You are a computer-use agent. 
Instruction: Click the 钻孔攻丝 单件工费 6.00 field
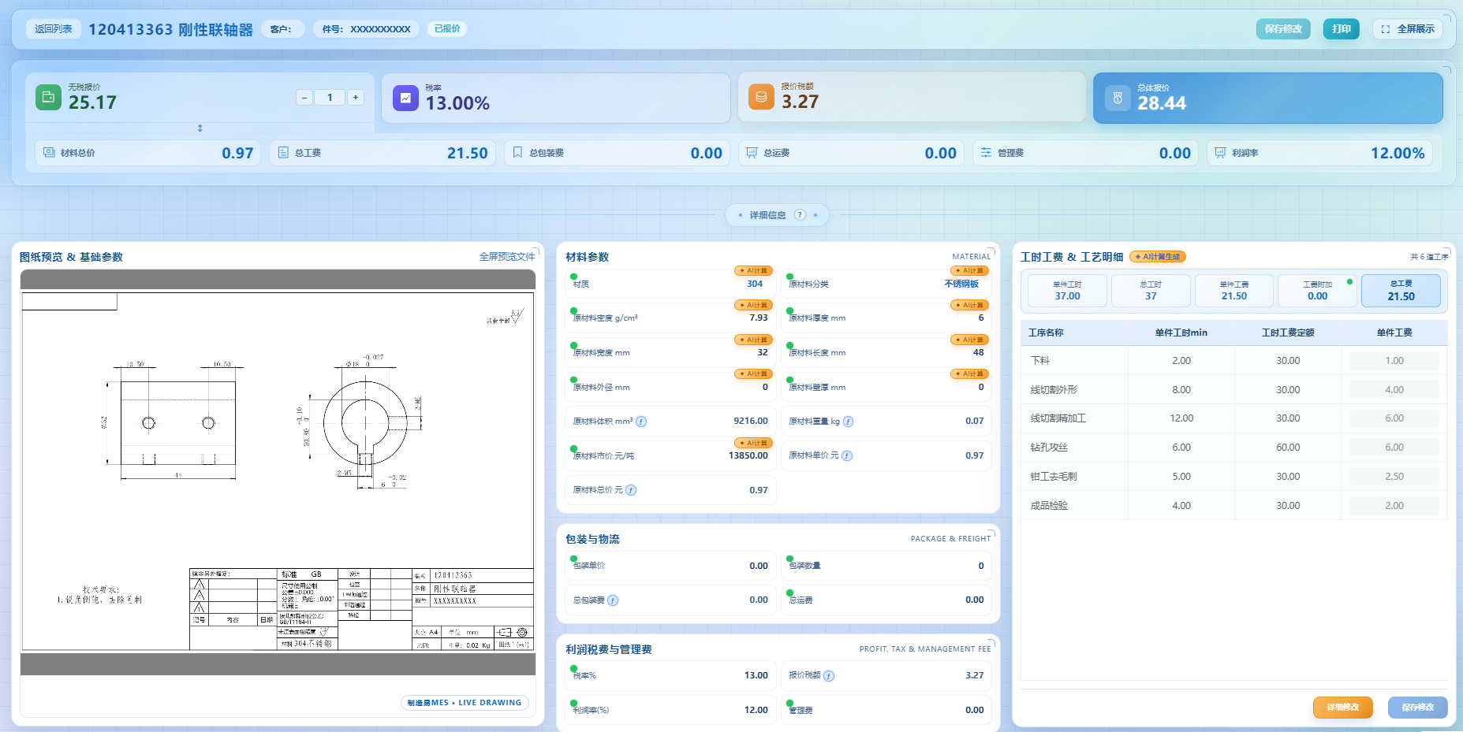click(1394, 448)
